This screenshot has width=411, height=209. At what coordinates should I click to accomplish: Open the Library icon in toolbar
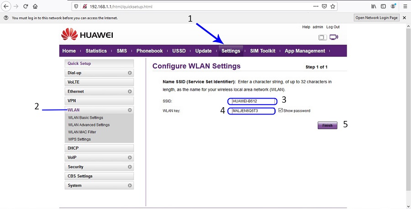[374, 6]
